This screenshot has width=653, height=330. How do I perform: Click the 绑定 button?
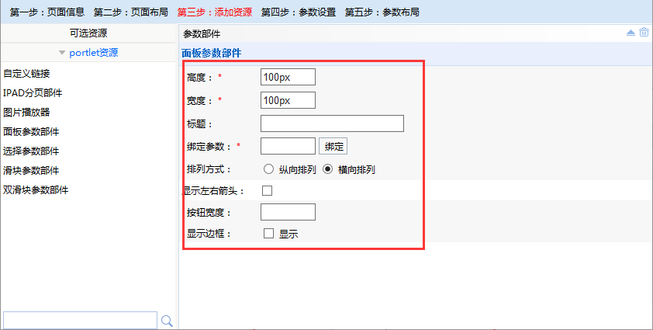(333, 147)
